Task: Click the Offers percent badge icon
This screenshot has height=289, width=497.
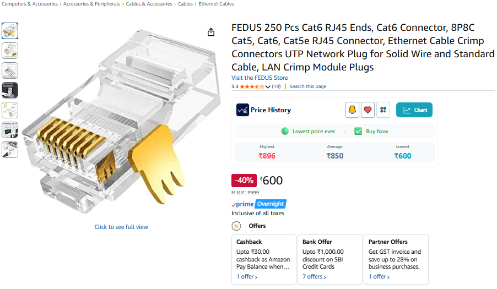Action: click(x=236, y=226)
